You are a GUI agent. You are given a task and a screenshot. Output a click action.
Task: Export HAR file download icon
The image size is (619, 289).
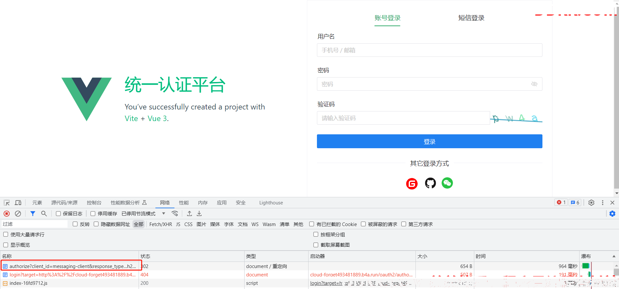[x=199, y=213]
